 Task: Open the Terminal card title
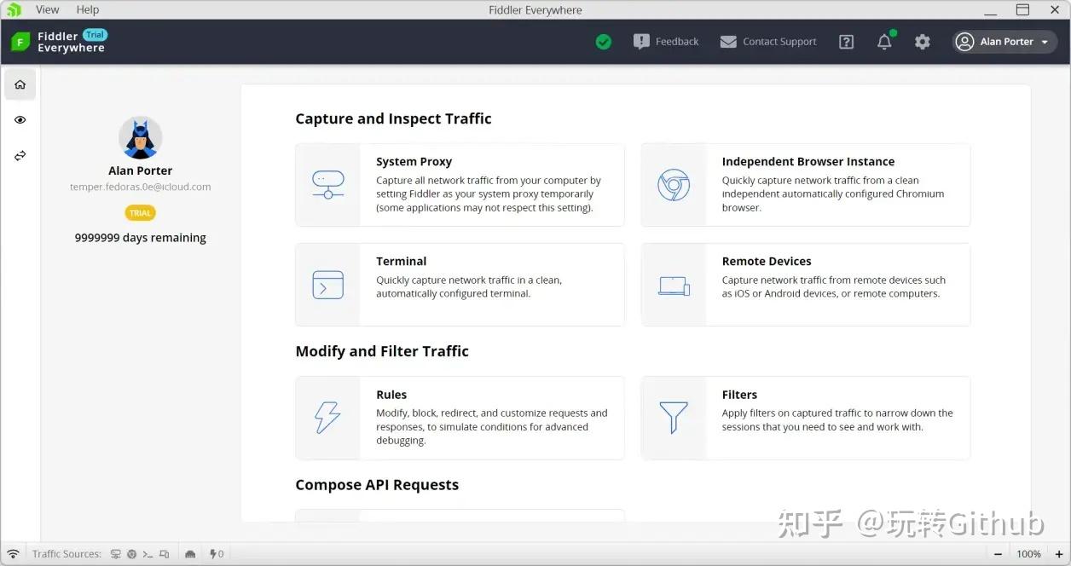[401, 262]
